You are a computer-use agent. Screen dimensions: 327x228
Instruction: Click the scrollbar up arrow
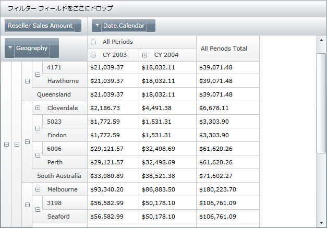pyautogui.click(x=321, y=41)
